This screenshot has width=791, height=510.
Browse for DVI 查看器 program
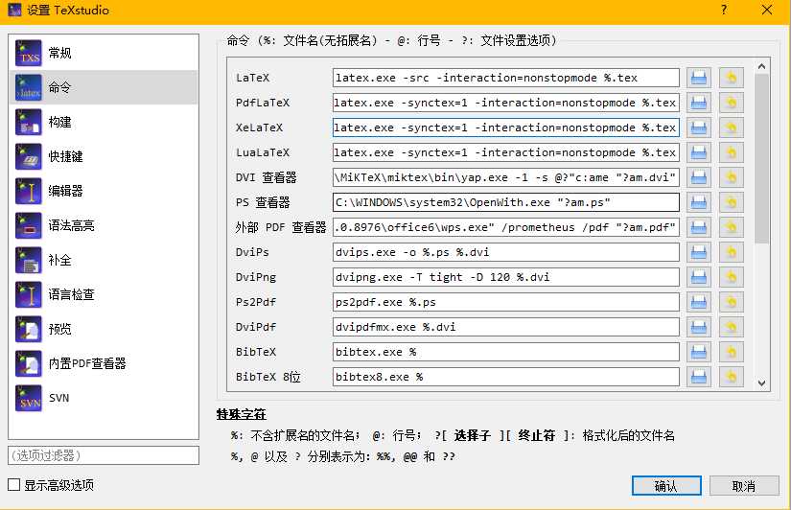click(699, 177)
